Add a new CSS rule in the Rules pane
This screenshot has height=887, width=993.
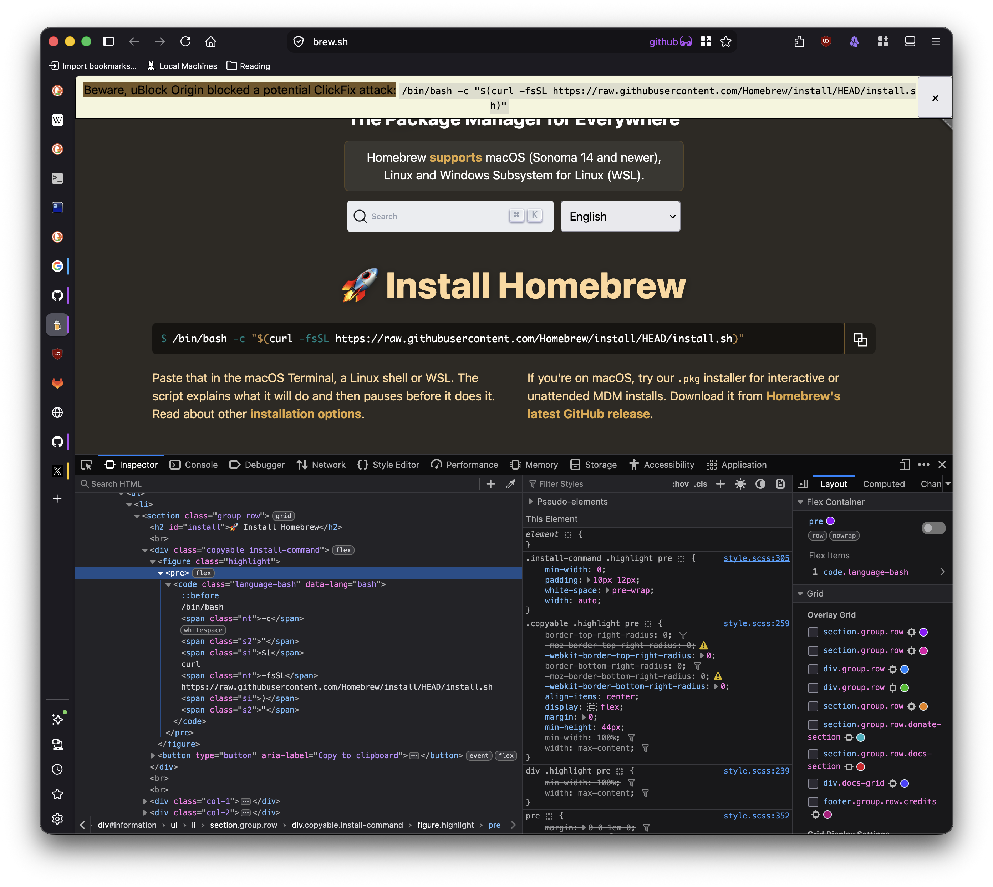tap(720, 484)
